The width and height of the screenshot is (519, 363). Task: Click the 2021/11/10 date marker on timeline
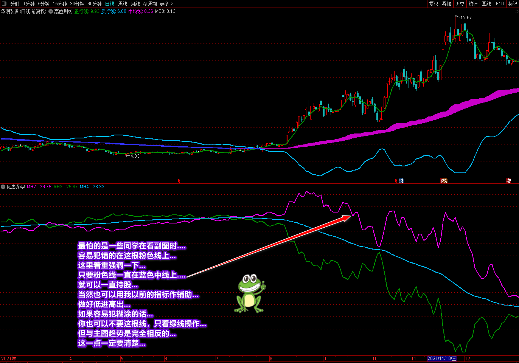pyautogui.click(x=442, y=358)
